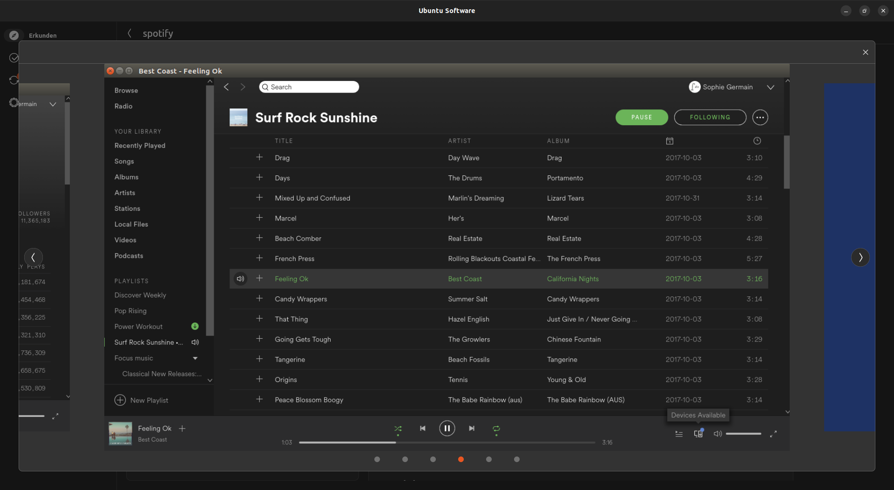Sort by TITLE column header
Image resolution: width=894 pixels, height=490 pixels.
[284, 141]
